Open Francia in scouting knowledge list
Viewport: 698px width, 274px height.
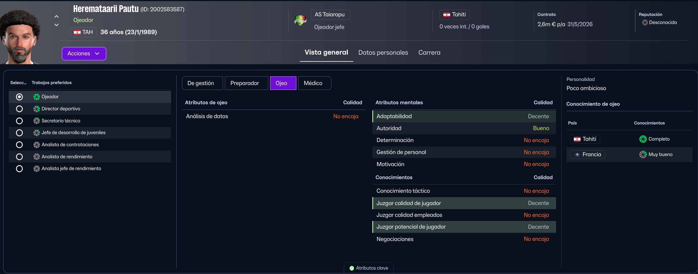(x=587, y=155)
